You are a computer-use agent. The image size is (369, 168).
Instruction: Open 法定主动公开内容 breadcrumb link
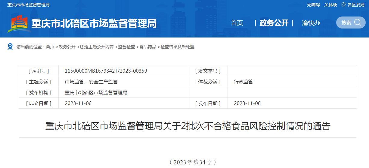(97, 47)
